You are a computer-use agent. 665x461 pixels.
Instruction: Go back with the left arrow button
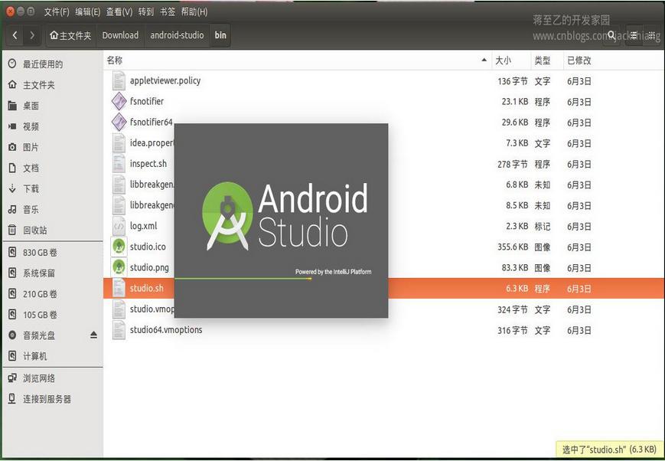click(15, 35)
